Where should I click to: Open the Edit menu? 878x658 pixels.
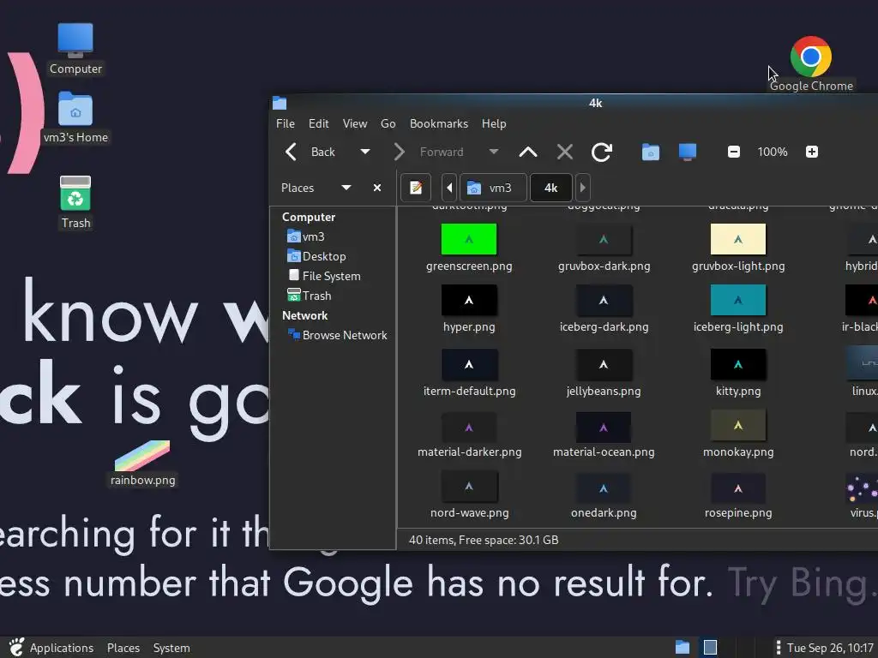[319, 123]
